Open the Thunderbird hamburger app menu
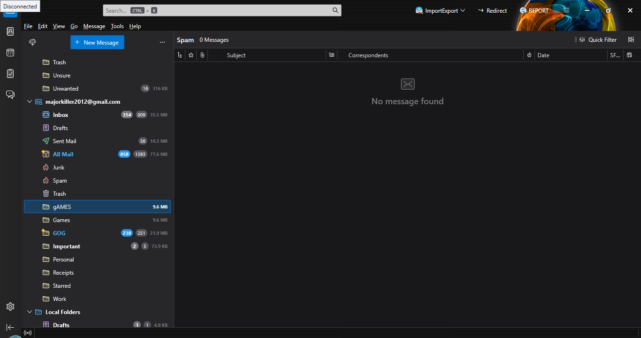Viewport: 641px width, 338px height. click(566, 10)
